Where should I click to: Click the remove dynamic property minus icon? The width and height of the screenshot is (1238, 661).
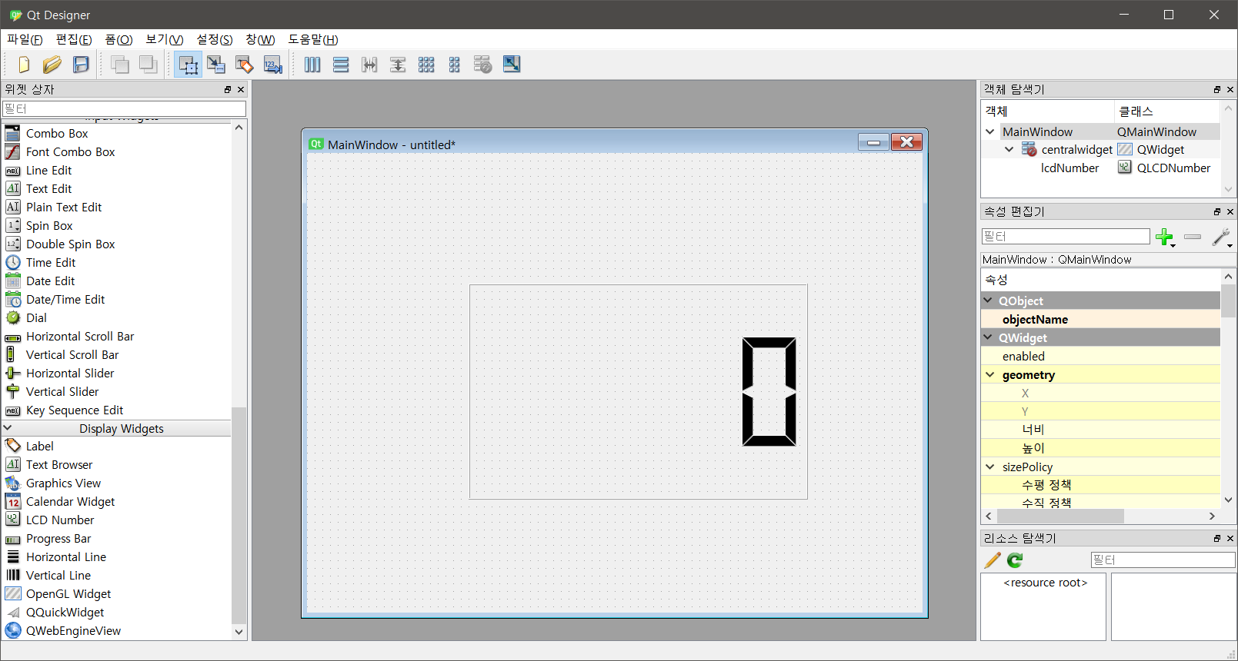pyautogui.click(x=1193, y=237)
